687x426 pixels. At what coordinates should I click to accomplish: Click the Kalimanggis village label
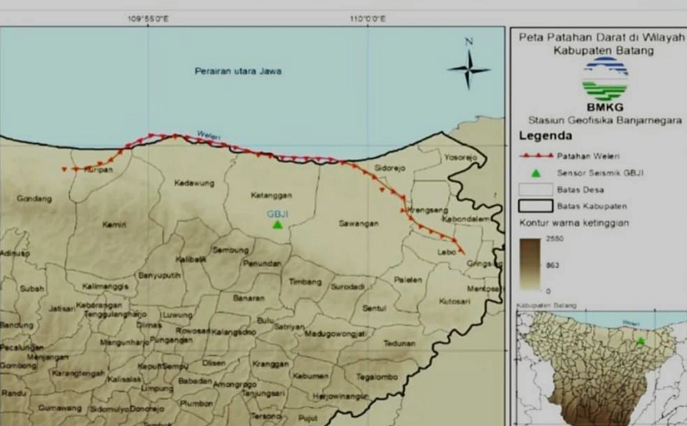(x=105, y=287)
